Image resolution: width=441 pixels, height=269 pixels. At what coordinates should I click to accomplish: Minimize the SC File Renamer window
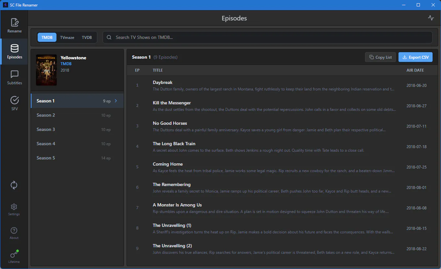tap(404, 5)
